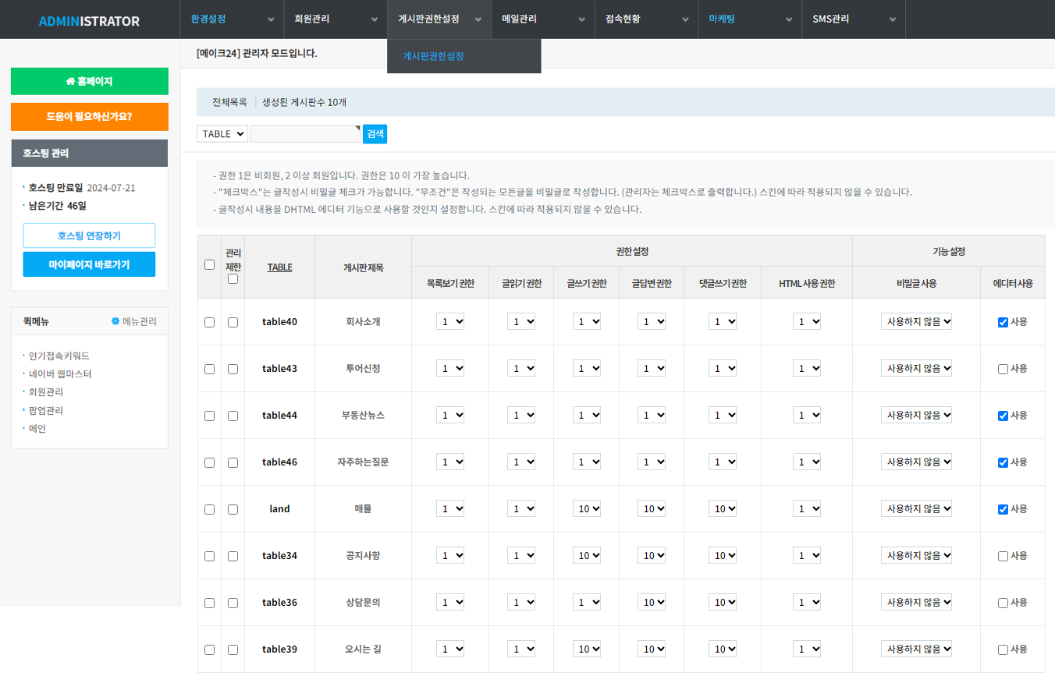Open the 네이버 웹마스터 quick menu link

[x=60, y=373]
